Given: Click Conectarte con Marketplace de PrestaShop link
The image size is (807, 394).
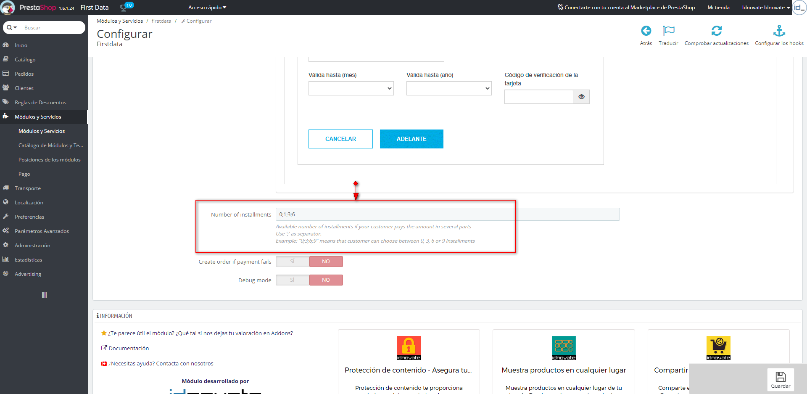Looking at the screenshot, I should pos(626,8).
